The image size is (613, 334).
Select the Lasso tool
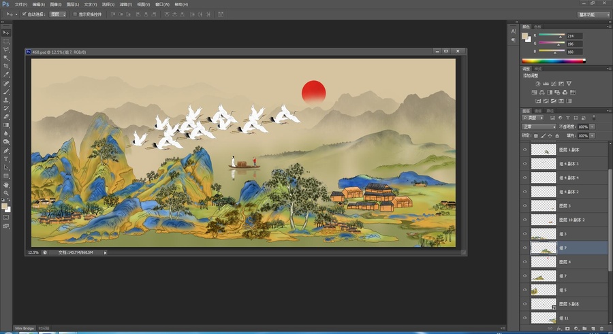pos(6,50)
